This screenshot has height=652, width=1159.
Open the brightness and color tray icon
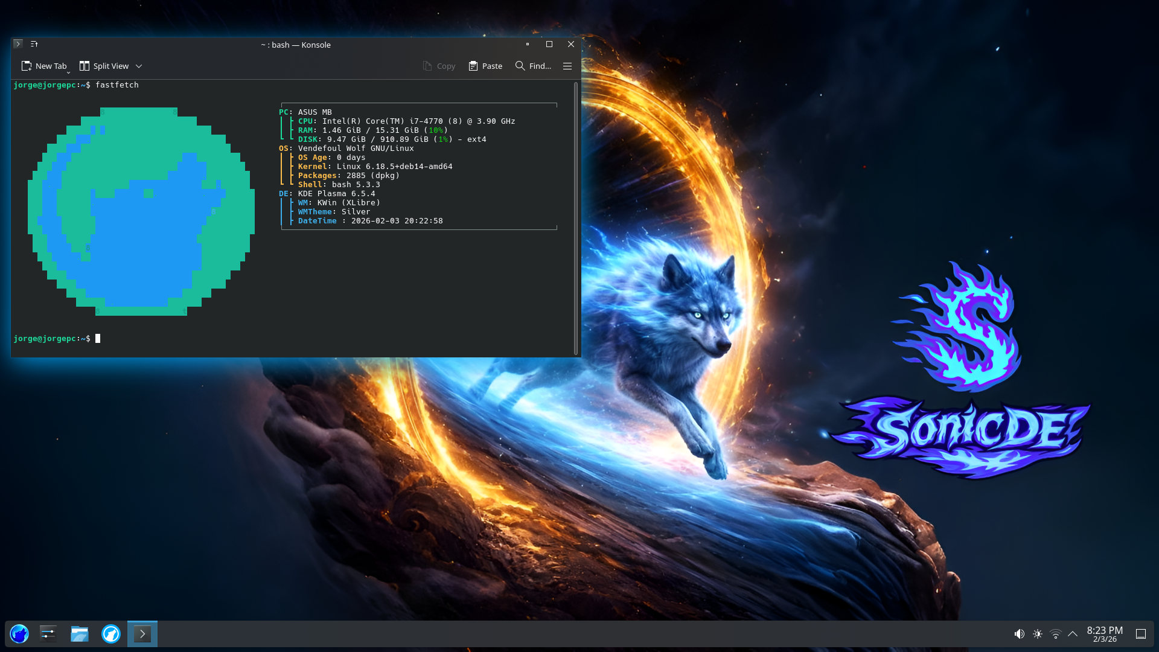click(1037, 634)
